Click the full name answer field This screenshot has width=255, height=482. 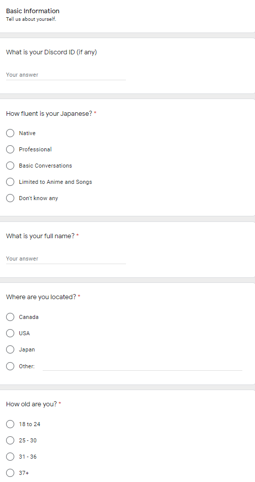[x=66, y=259]
